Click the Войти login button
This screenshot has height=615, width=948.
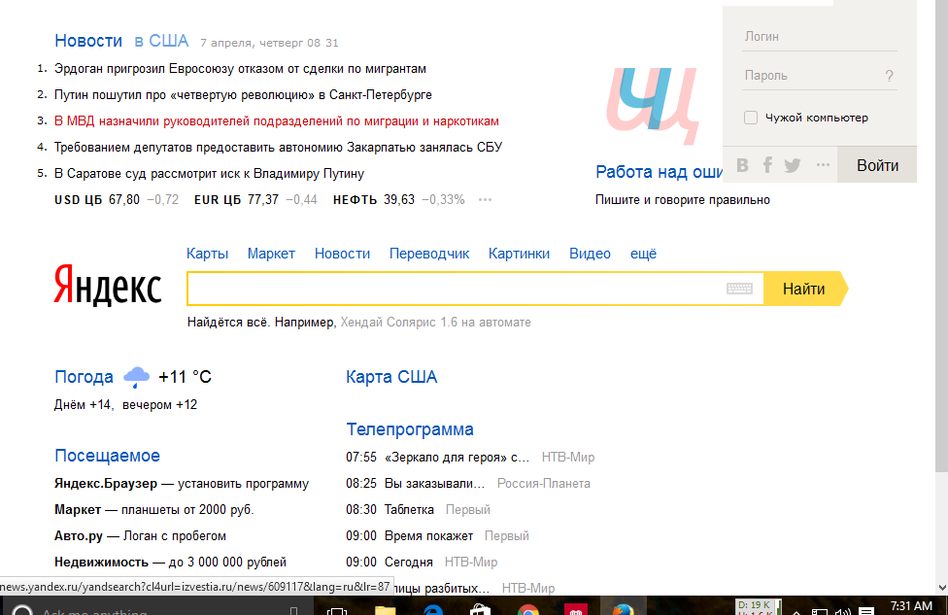coord(877,164)
